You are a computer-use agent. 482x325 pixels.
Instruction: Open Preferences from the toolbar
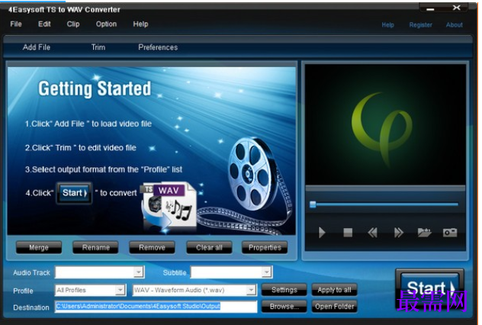coord(158,47)
